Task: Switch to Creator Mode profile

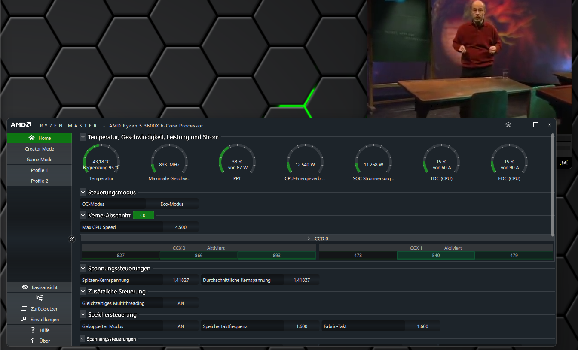Action: pos(40,148)
